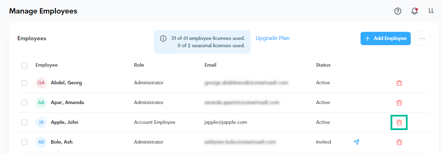441x154 pixels.
Task: Open the JA avatar for Apple, John
Action: point(41,122)
